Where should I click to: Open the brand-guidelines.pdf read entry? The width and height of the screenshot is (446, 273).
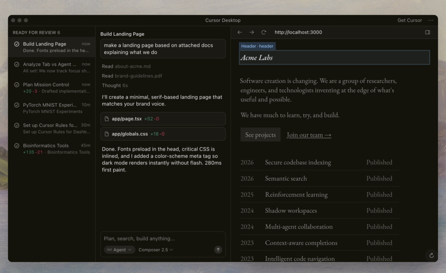click(x=132, y=76)
